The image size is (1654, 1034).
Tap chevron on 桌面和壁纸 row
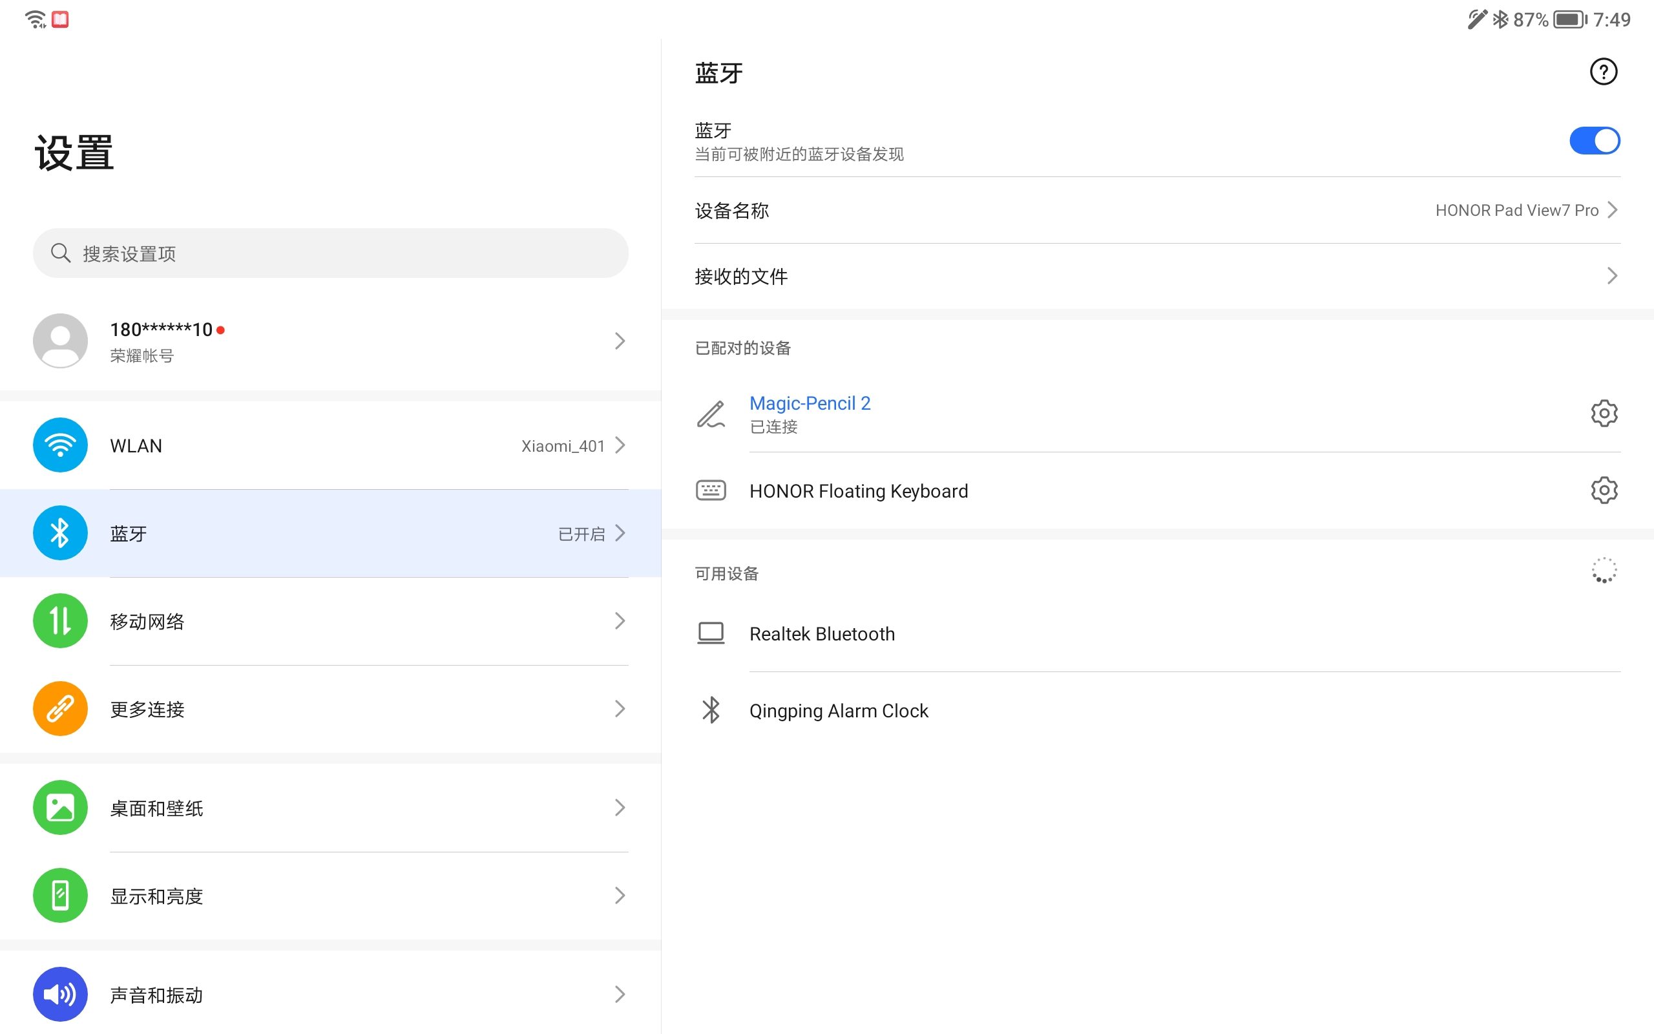click(x=620, y=808)
